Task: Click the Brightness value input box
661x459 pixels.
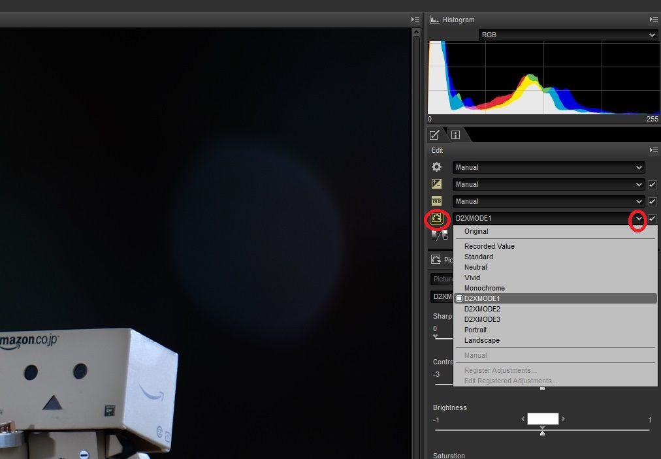Action: point(543,419)
